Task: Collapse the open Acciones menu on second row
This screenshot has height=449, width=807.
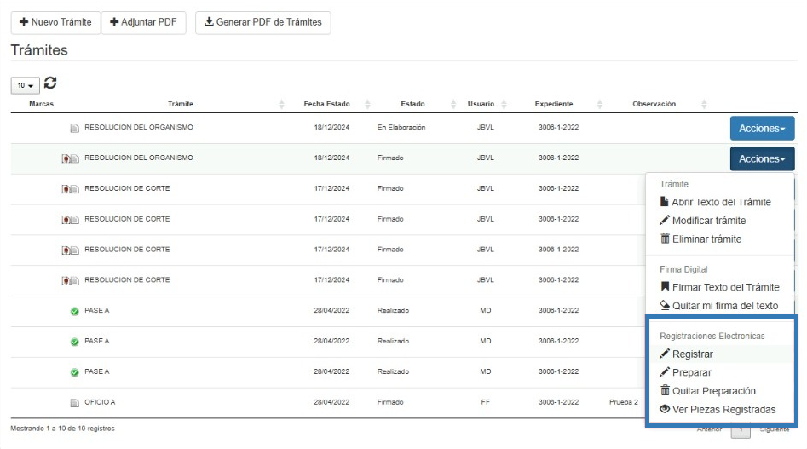Action: point(762,158)
